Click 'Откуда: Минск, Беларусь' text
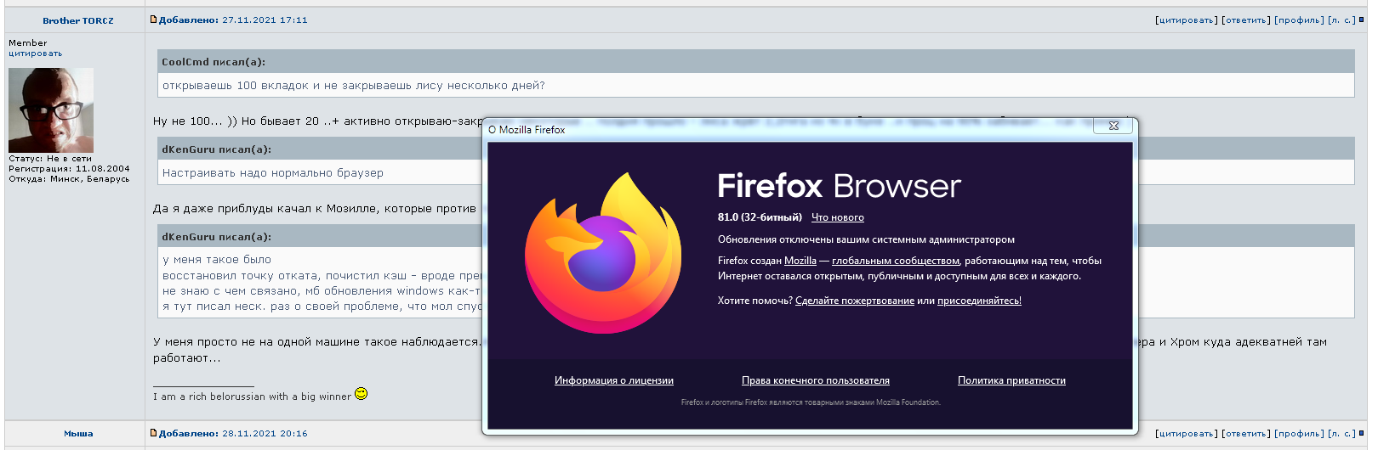The width and height of the screenshot is (1378, 450). [69, 179]
